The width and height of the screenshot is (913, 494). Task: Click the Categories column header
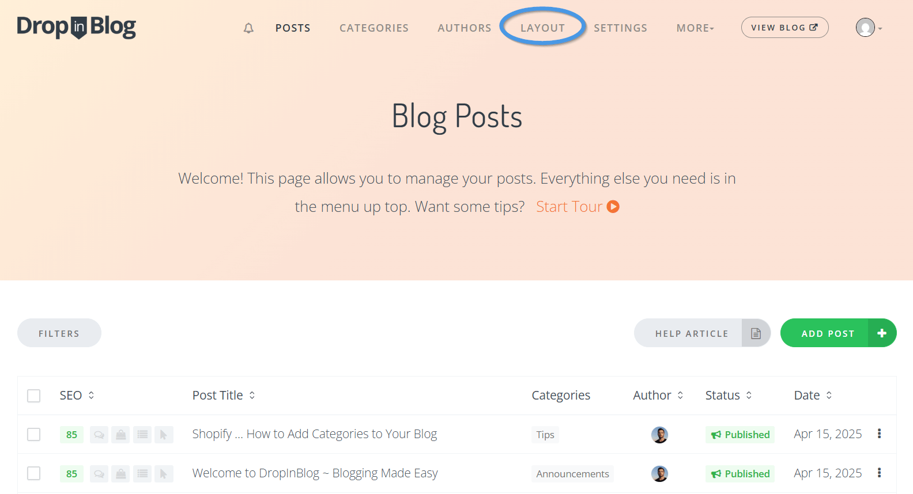click(561, 396)
